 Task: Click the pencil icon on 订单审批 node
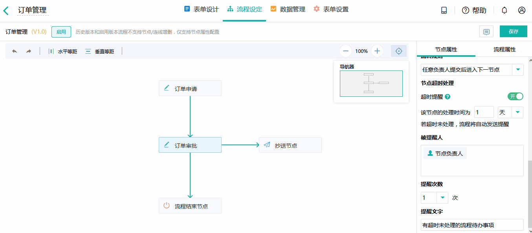point(167,145)
